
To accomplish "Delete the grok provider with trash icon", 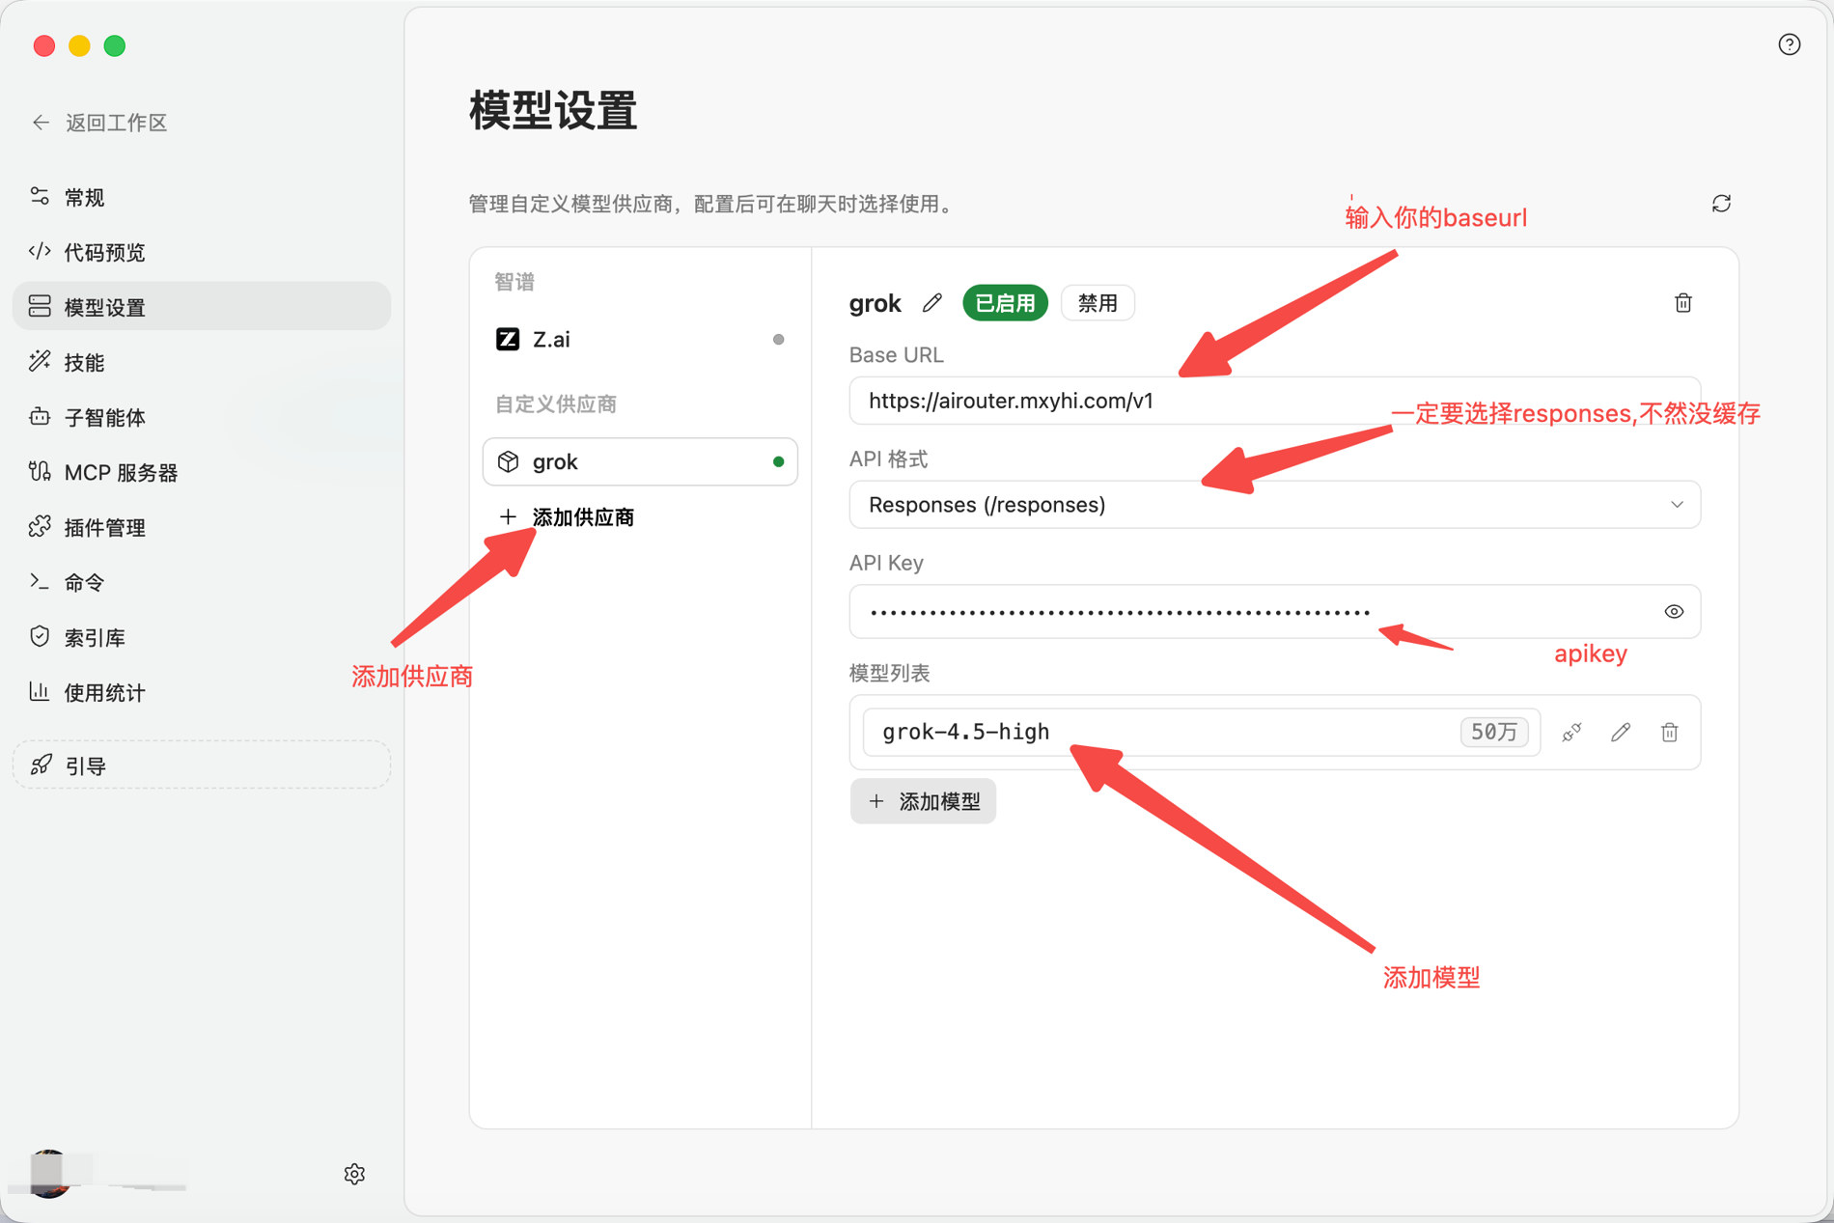I will point(1682,303).
